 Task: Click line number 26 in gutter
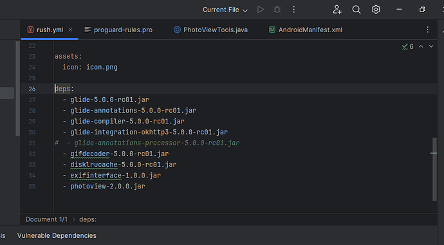tap(32, 89)
